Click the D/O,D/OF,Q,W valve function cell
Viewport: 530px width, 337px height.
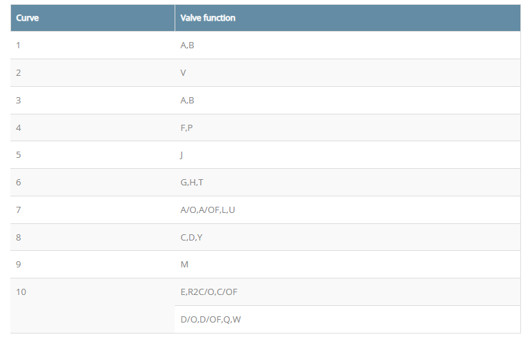click(x=210, y=319)
